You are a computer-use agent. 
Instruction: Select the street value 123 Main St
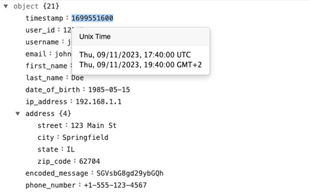coord(94,126)
